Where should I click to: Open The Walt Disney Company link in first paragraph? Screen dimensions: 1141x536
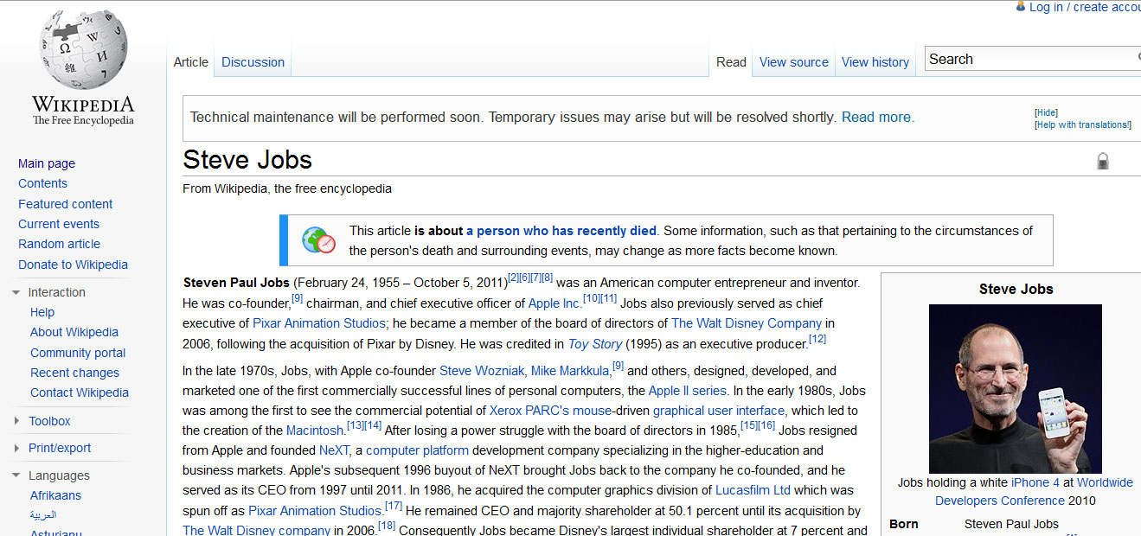point(747,323)
